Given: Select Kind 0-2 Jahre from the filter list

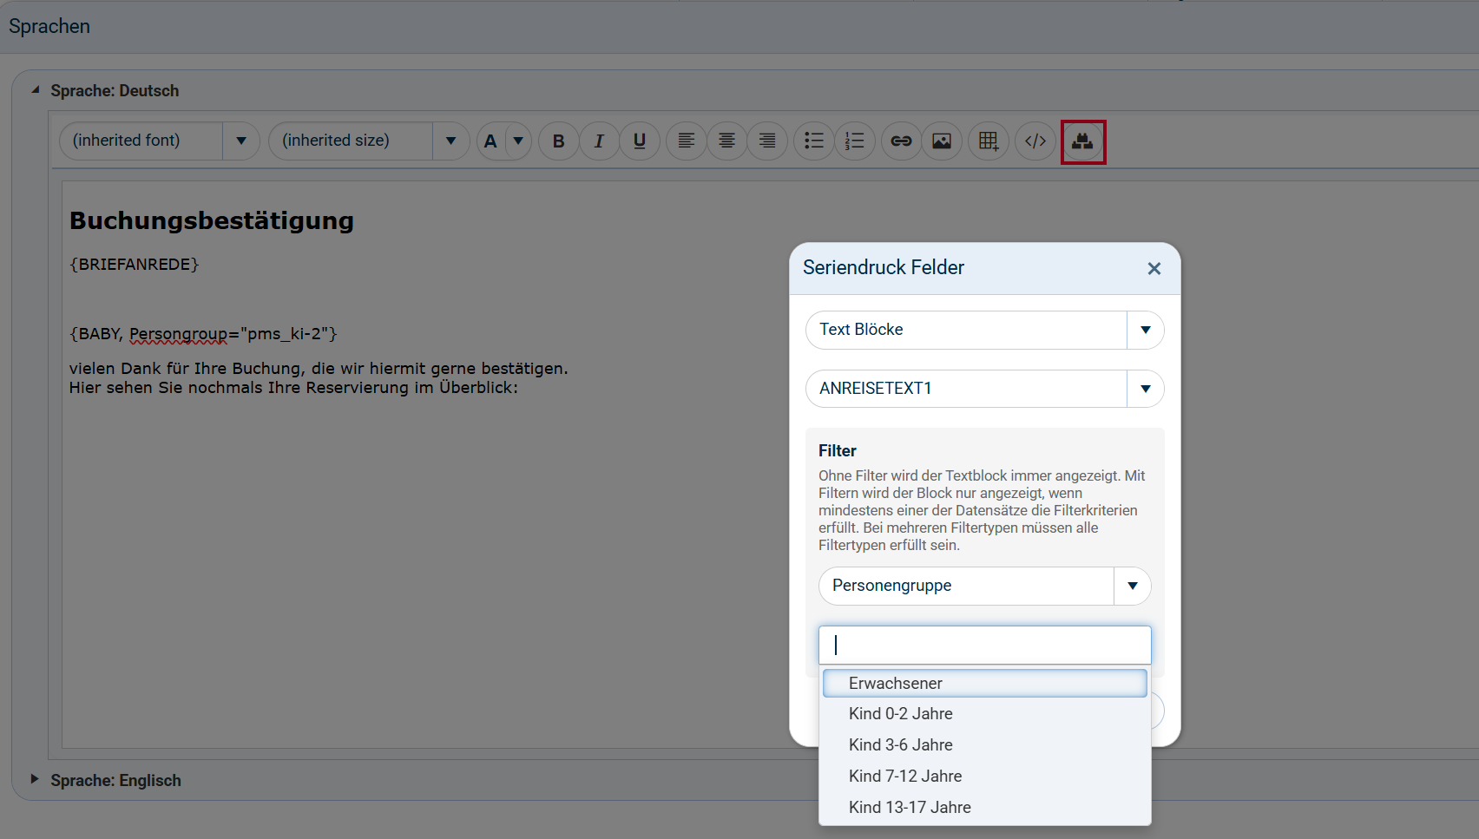Looking at the screenshot, I should 901,713.
